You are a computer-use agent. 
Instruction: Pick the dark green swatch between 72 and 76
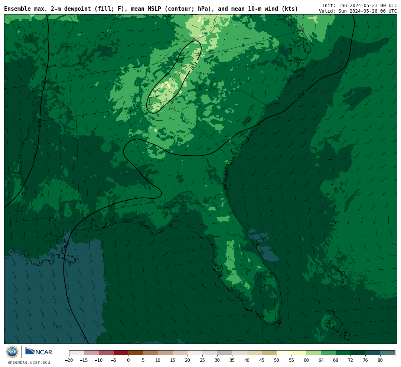(358, 353)
